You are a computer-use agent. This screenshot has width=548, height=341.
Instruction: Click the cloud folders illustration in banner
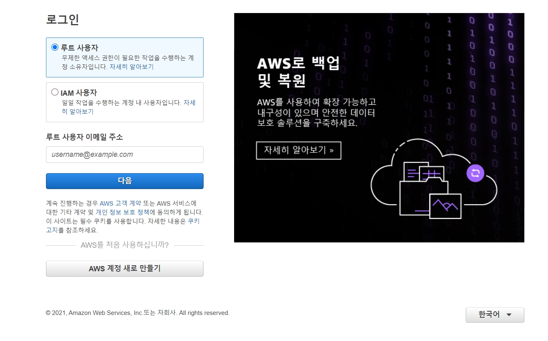(x=434, y=179)
